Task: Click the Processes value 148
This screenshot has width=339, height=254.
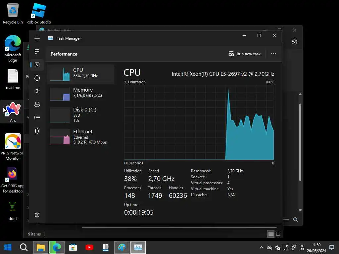Action: pyautogui.click(x=129, y=196)
